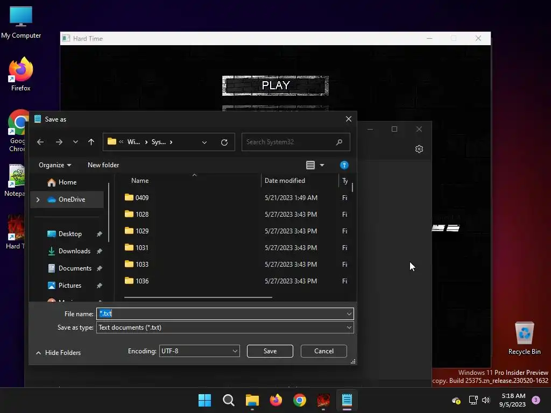The height and width of the screenshot is (413, 551).
Task: Unpin icon beside Pictures
Action: click(100, 286)
